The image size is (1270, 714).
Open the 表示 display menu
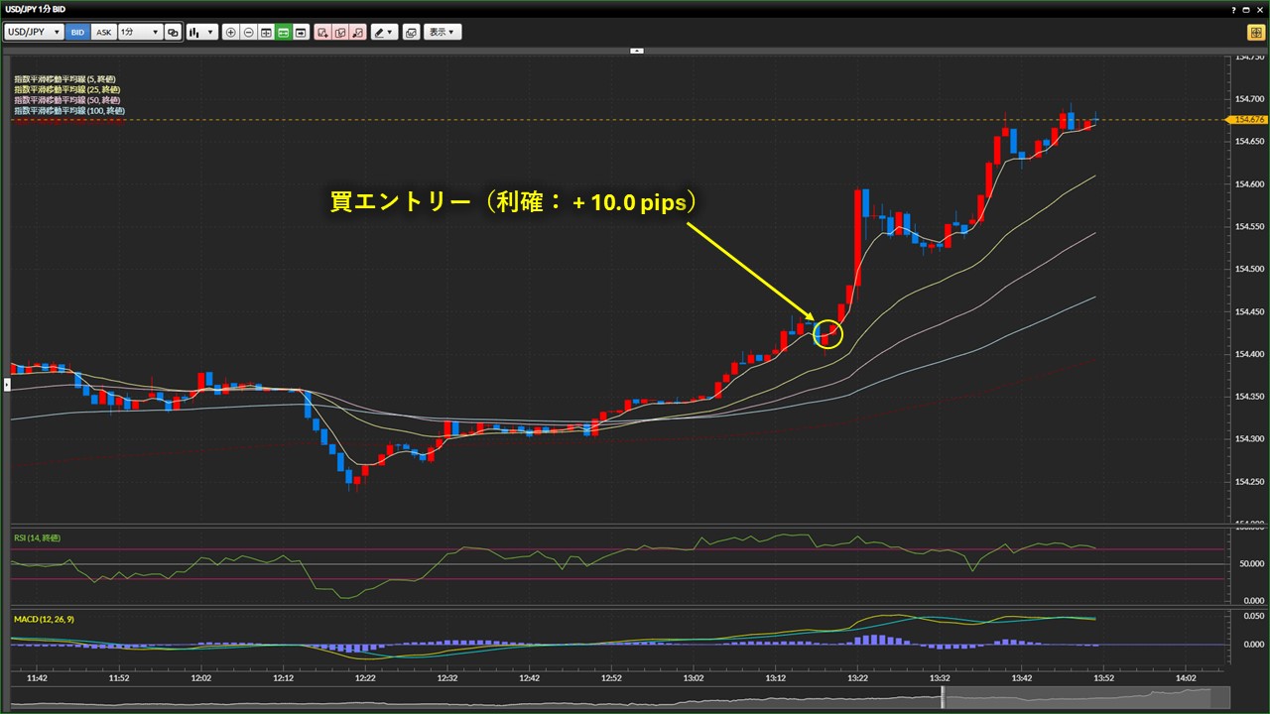[x=443, y=32]
